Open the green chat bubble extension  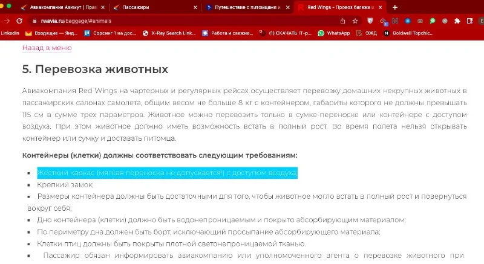(x=433, y=21)
